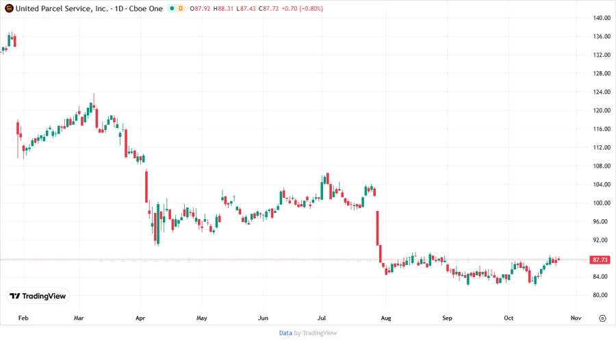Screen dimensions: 616x341
Task: Click the Apr label on time axis
Action: [140, 318]
